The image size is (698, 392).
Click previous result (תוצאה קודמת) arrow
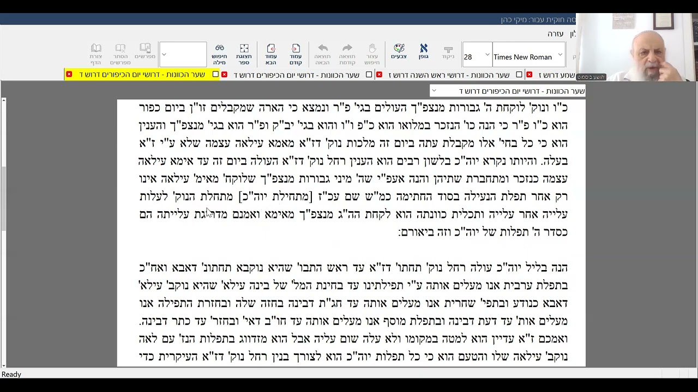[x=347, y=54]
